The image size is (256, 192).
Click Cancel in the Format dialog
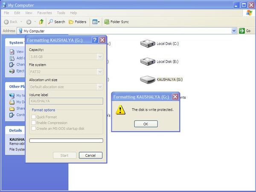point(90,155)
